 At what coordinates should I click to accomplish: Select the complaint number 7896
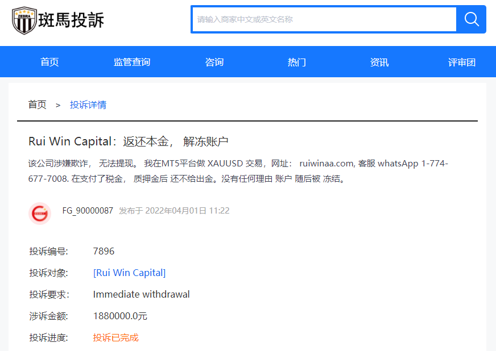tap(102, 251)
